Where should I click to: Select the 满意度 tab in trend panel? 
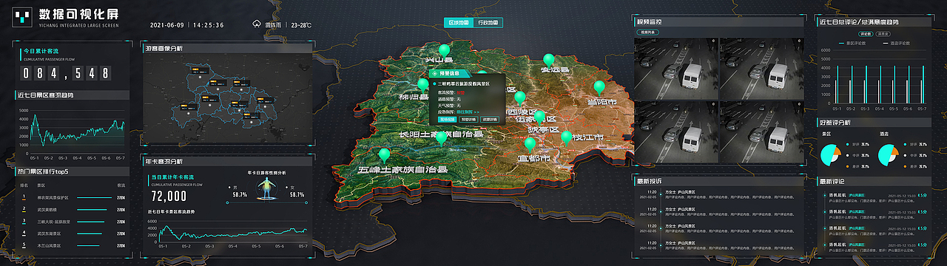click(883, 33)
